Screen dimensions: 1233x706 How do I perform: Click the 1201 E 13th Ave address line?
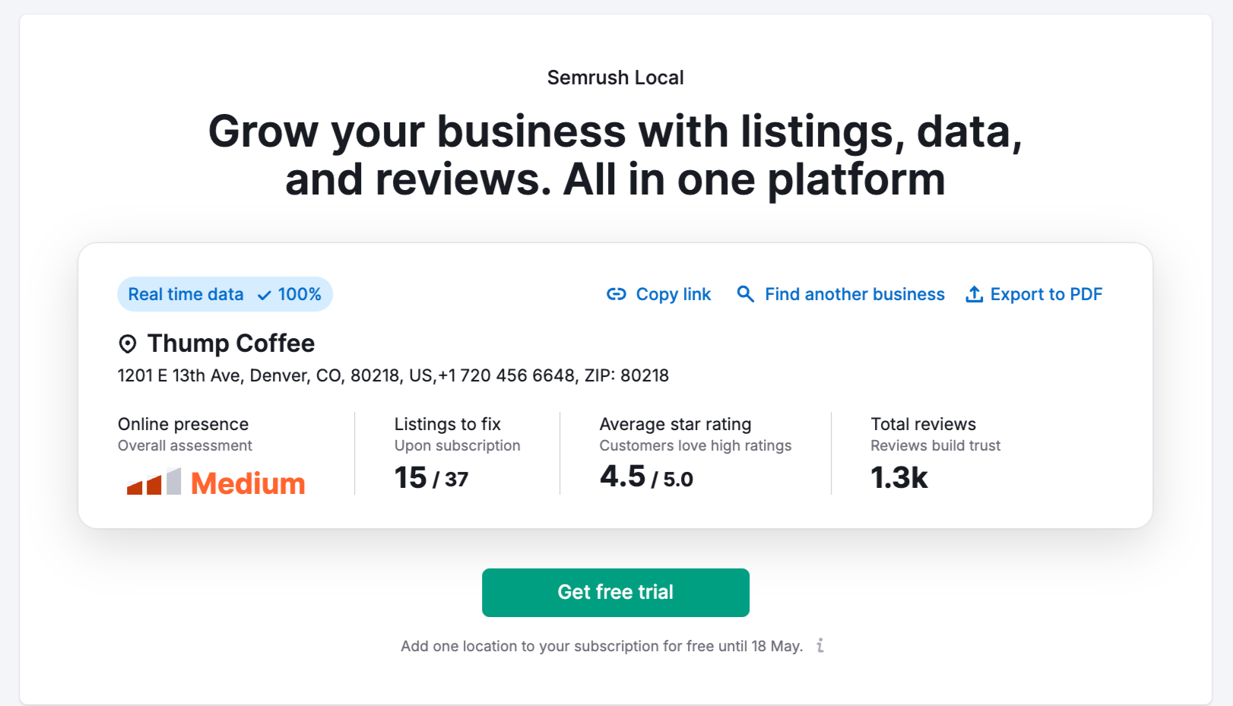click(393, 375)
